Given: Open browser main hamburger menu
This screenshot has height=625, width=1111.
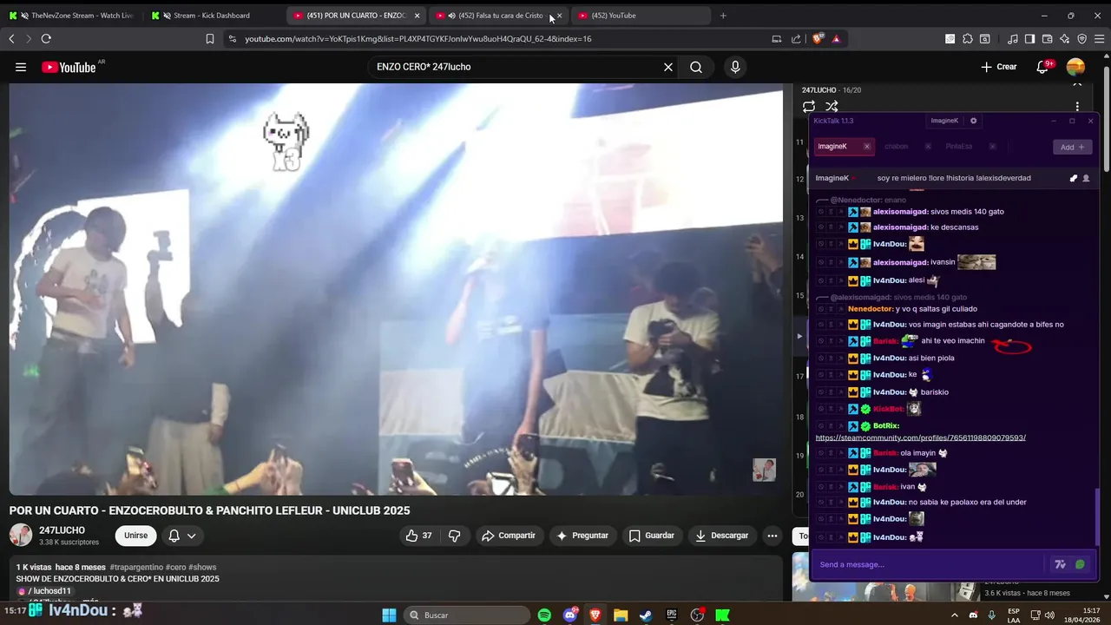Looking at the screenshot, I should [1099, 38].
